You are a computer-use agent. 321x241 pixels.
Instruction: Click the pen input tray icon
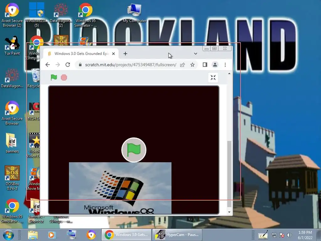click(x=263, y=235)
